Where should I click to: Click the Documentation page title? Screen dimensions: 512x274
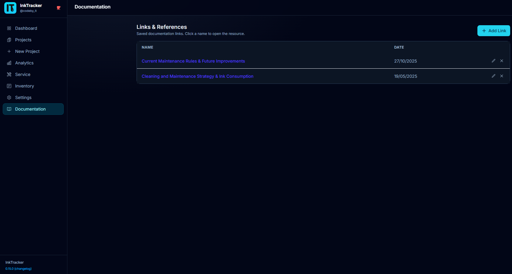93,7
